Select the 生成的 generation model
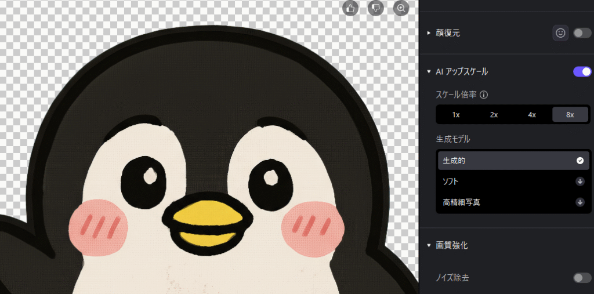Screen dimensions: 594x294 (x=505, y=161)
